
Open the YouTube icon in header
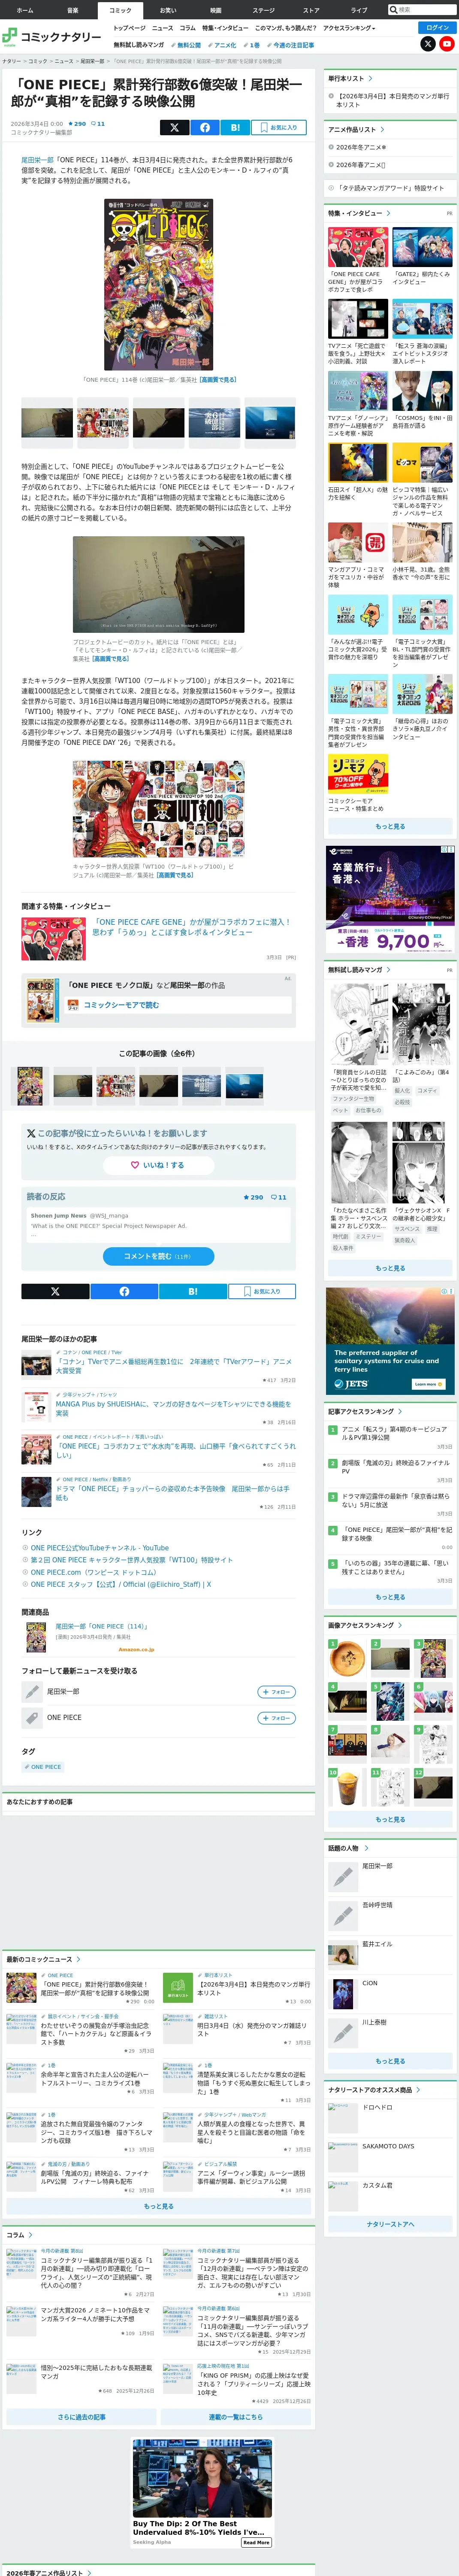pos(447,44)
